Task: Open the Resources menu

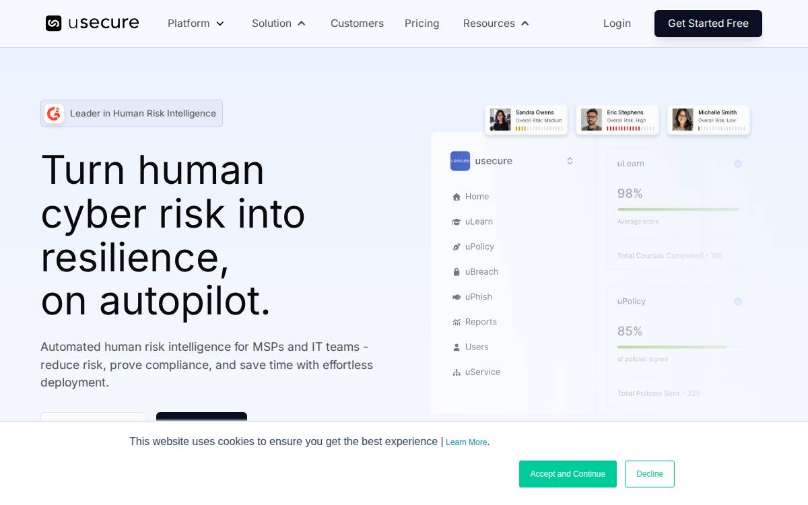Action: (x=496, y=24)
